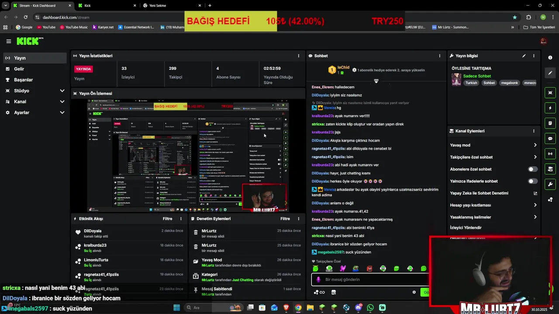Click the megabonk tag
This screenshot has width=559, height=314.
point(509,83)
